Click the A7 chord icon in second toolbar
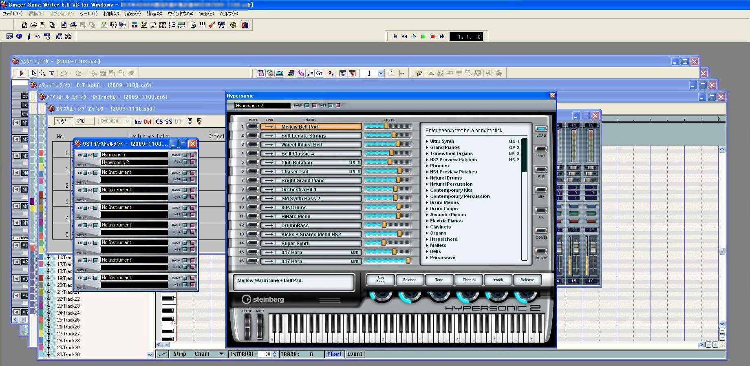This screenshot has height=366, width=750. 19,36
